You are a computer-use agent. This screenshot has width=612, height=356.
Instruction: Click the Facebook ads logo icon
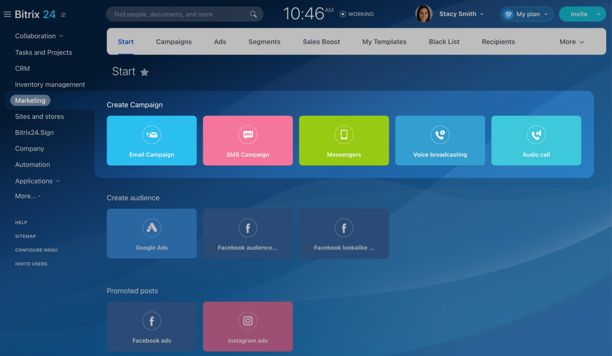(152, 321)
